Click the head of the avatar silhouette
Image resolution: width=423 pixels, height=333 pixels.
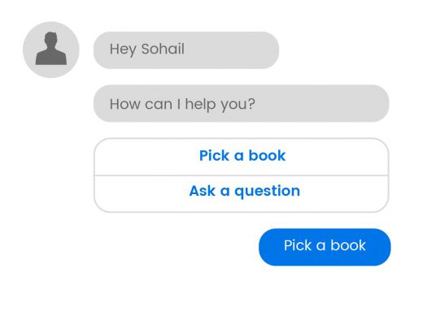(x=51, y=39)
